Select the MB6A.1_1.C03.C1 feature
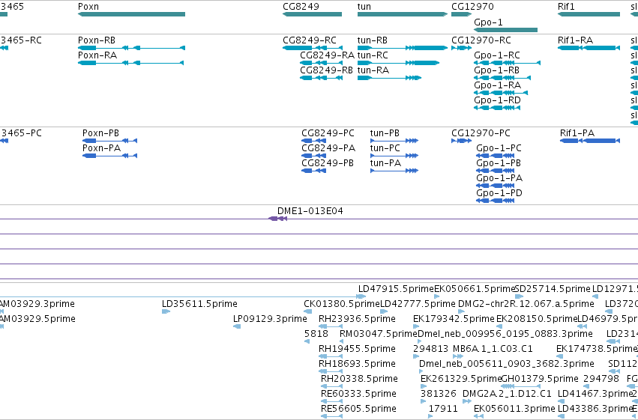The image size is (638, 420). click(458, 356)
